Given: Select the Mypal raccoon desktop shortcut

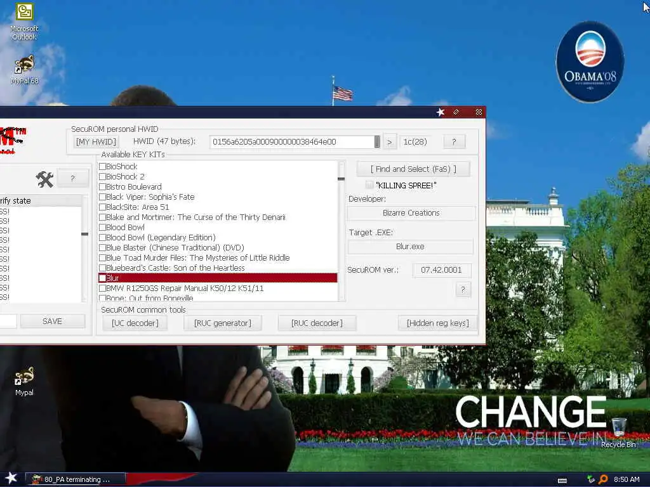Looking at the screenshot, I should point(24,381).
